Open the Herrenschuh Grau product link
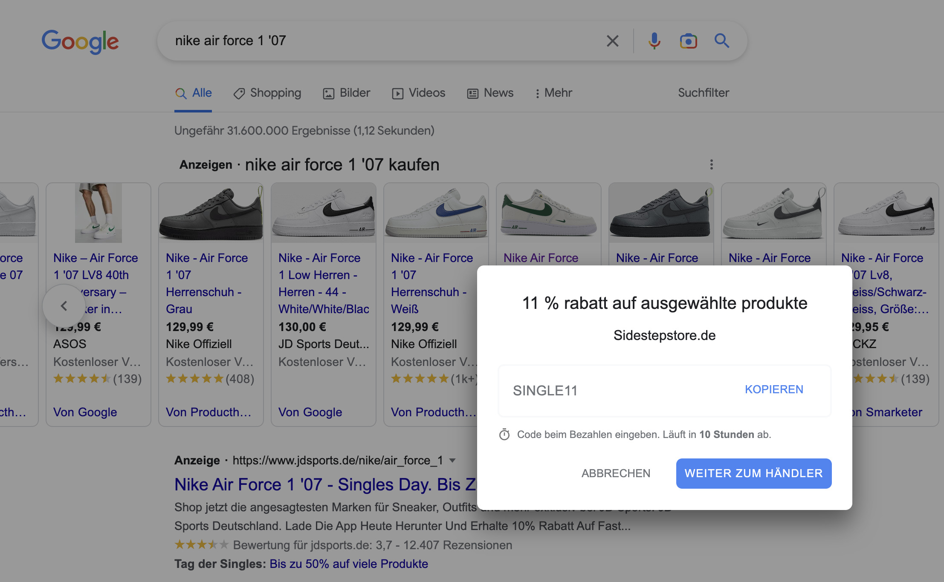The width and height of the screenshot is (944, 582). [207, 283]
